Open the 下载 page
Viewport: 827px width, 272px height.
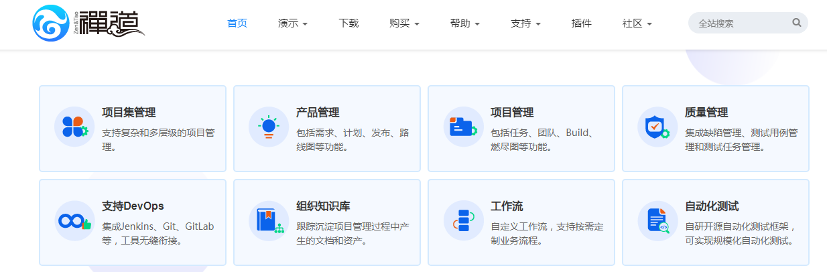pyautogui.click(x=348, y=23)
